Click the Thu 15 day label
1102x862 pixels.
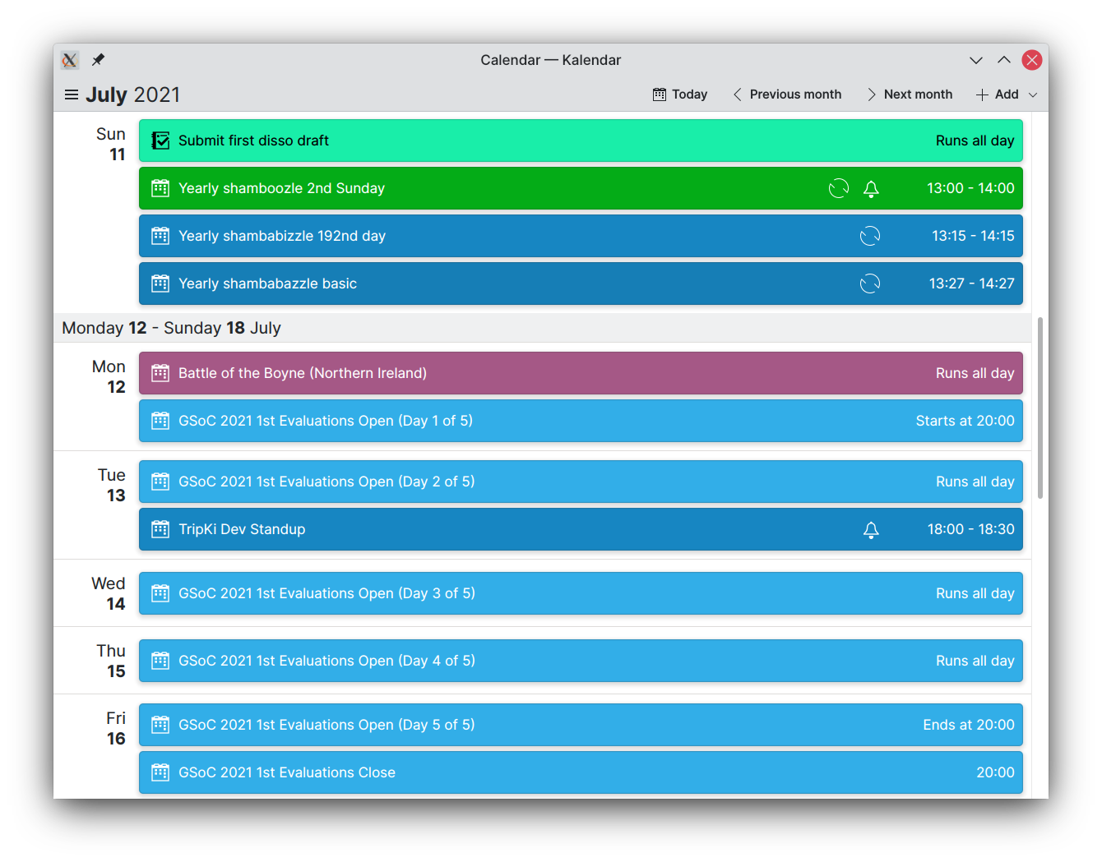[111, 661]
